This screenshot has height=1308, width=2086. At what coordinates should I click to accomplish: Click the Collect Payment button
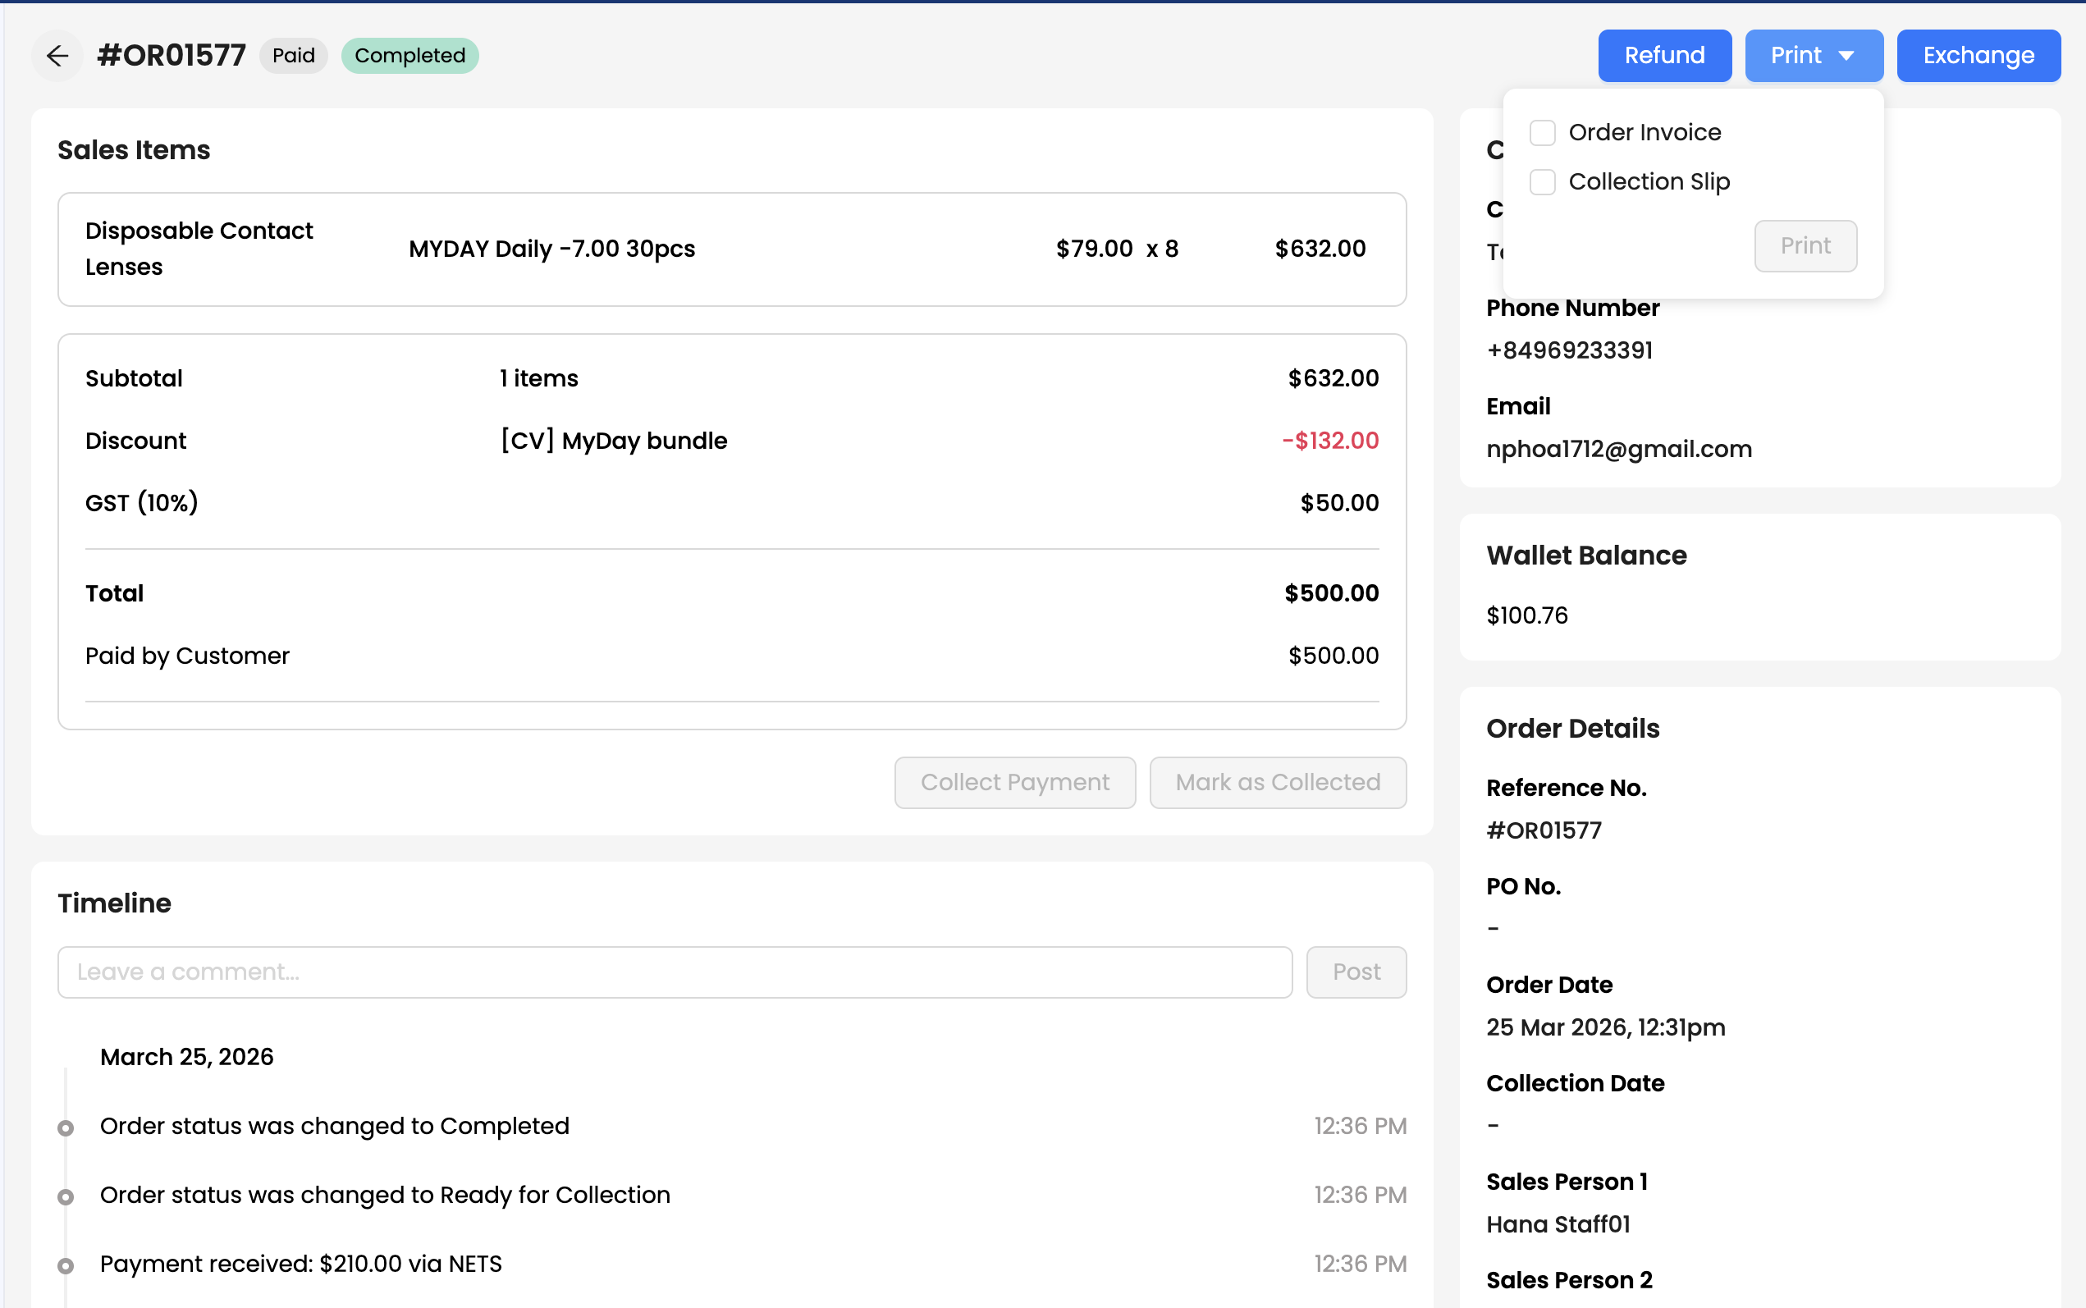click(x=1014, y=782)
